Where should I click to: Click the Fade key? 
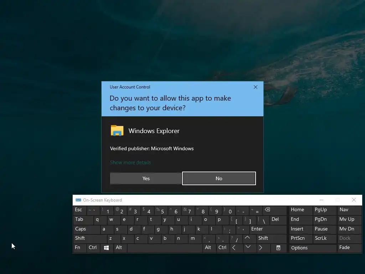(x=349, y=248)
